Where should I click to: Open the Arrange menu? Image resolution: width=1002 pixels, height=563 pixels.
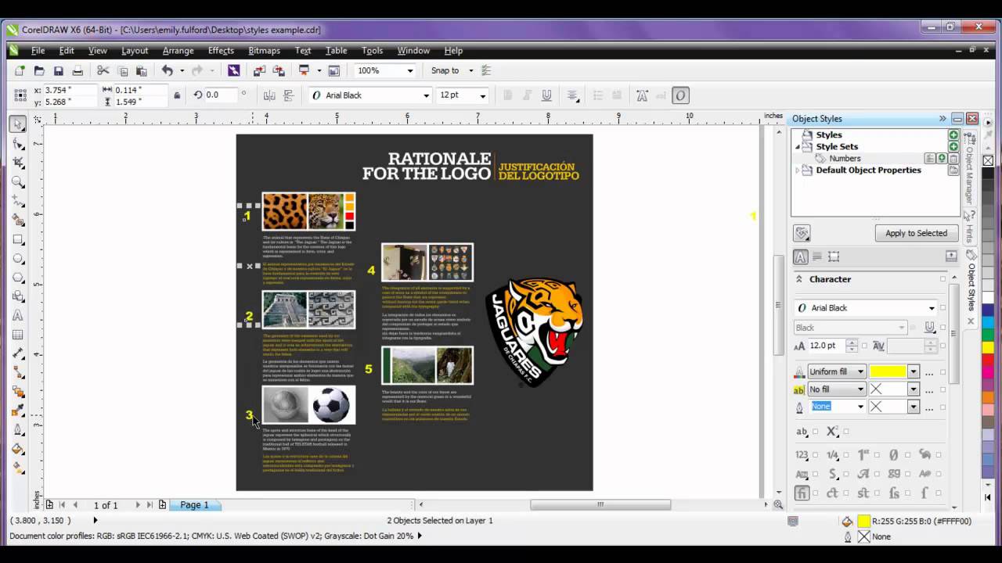point(178,50)
